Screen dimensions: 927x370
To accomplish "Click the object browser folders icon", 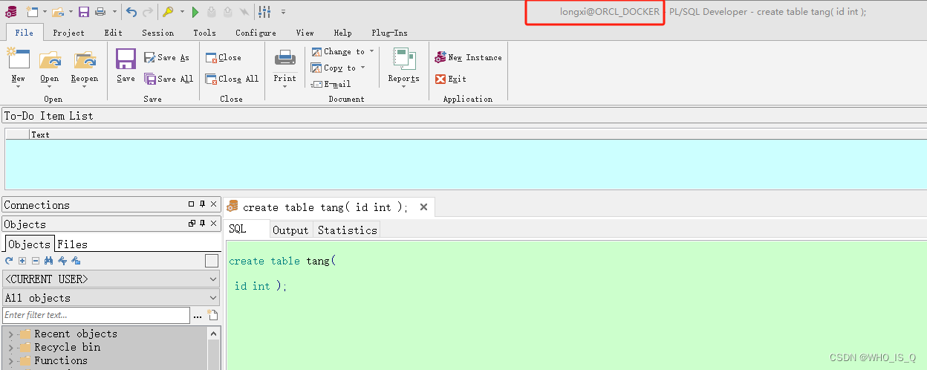I will pos(76,261).
